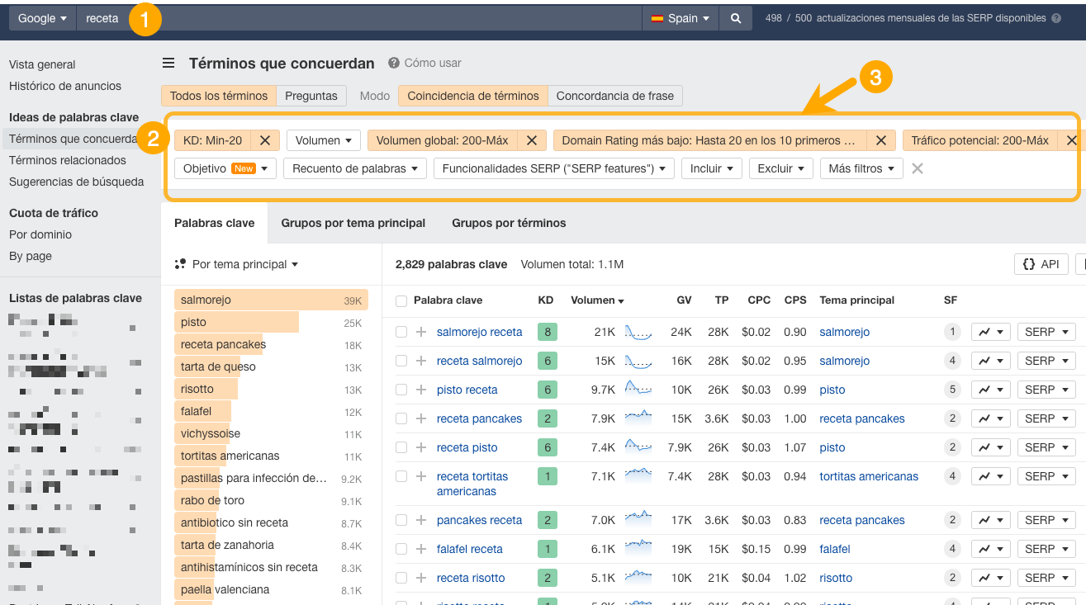Open the {} API panel
This screenshot has height=605, width=1086.
pos(1041,263)
